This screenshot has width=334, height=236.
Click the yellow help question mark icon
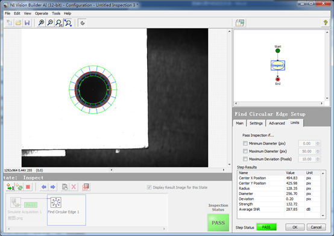point(326,23)
